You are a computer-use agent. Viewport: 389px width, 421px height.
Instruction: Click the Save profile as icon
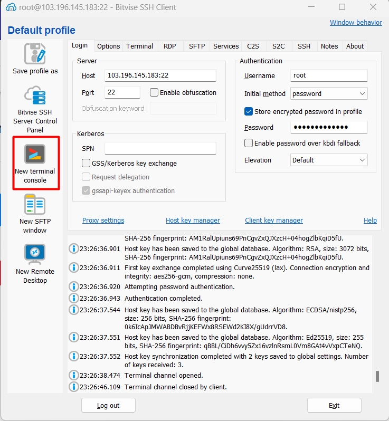(35, 54)
